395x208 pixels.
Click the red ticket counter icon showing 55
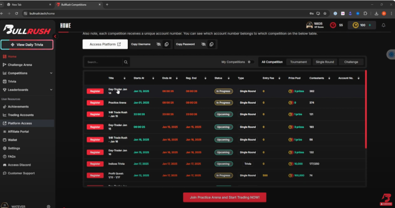point(333,25)
